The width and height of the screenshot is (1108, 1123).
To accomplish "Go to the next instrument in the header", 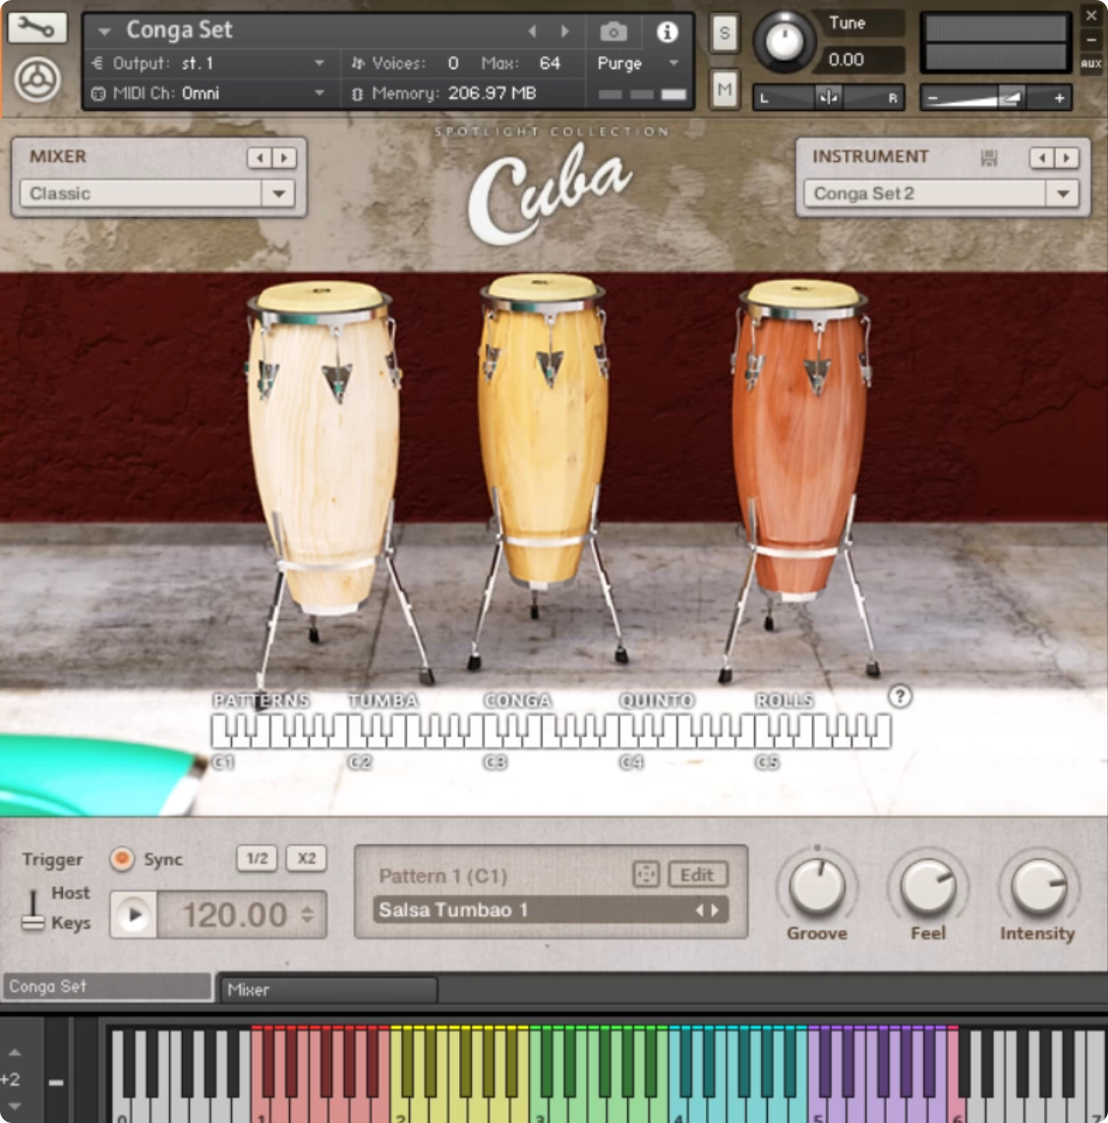I will [x=564, y=30].
